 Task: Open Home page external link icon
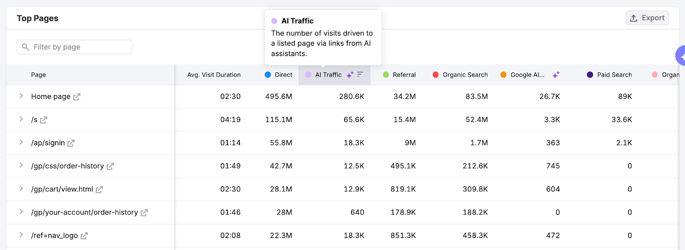pos(77,97)
